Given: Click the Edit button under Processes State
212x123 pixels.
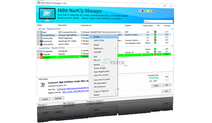Looking at the screenshot, I should pos(167,85).
